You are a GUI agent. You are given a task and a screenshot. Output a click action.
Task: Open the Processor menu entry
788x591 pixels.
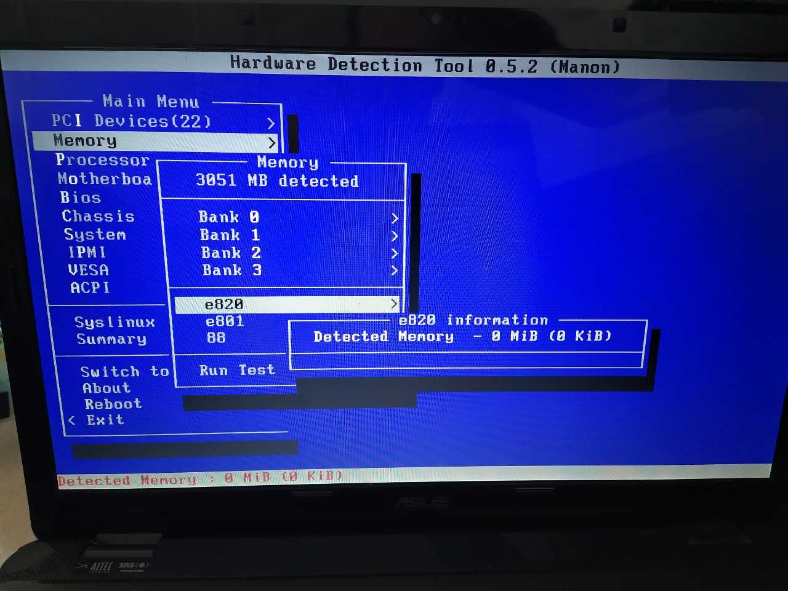tap(103, 160)
